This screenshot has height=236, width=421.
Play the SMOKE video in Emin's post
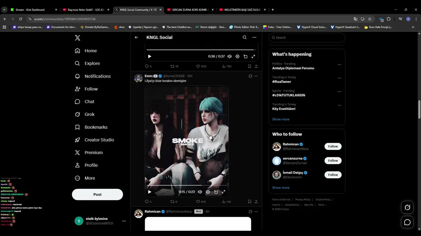coord(150,192)
